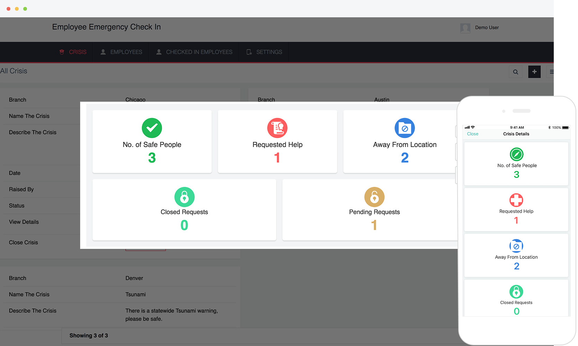Click the Employee Emergency Check In title
The width and height of the screenshot is (578, 346).
pos(107,27)
